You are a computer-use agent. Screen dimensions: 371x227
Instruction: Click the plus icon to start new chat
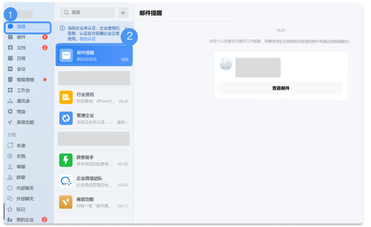(123, 13)
